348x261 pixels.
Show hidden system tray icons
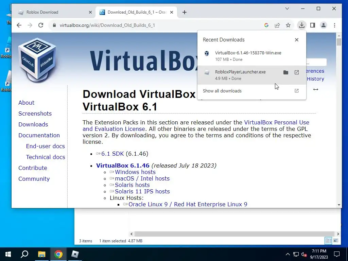288,254
